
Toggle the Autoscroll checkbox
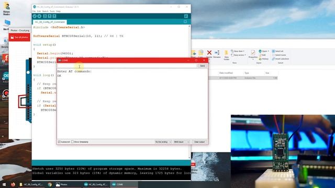point(59,142)
